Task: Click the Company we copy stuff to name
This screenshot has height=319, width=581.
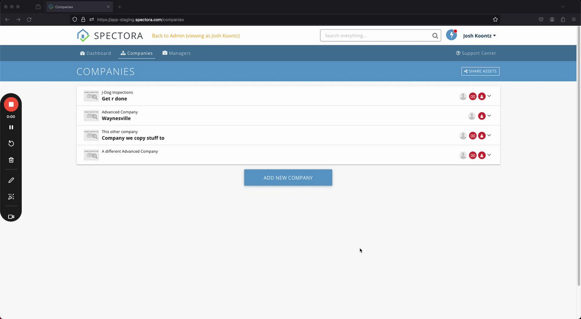Action: click(x=133, y=138)
